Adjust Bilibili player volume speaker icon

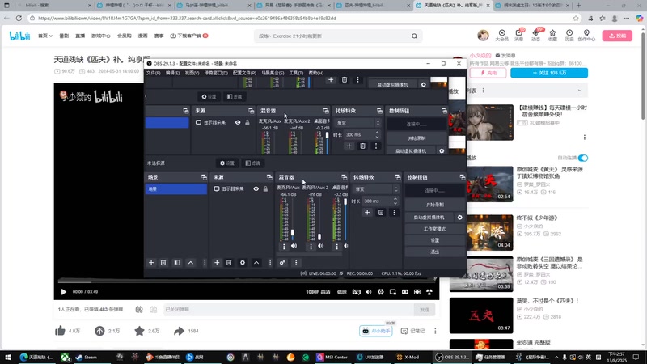[369, 292]
